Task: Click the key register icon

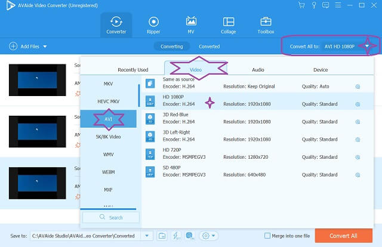Action: tap(314, 5)
